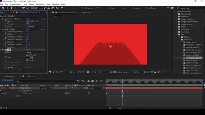
Task: Select the Eraser tool
Action: [x=53, y=8]
